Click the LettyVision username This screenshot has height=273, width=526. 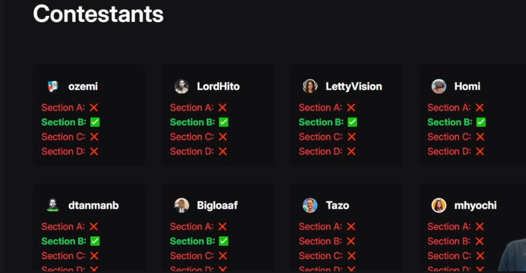tap(353, 86)
